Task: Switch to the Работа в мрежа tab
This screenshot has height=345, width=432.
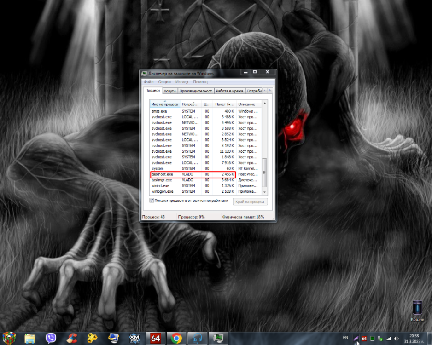Action: pyautogui.click(x=229, y=91)
